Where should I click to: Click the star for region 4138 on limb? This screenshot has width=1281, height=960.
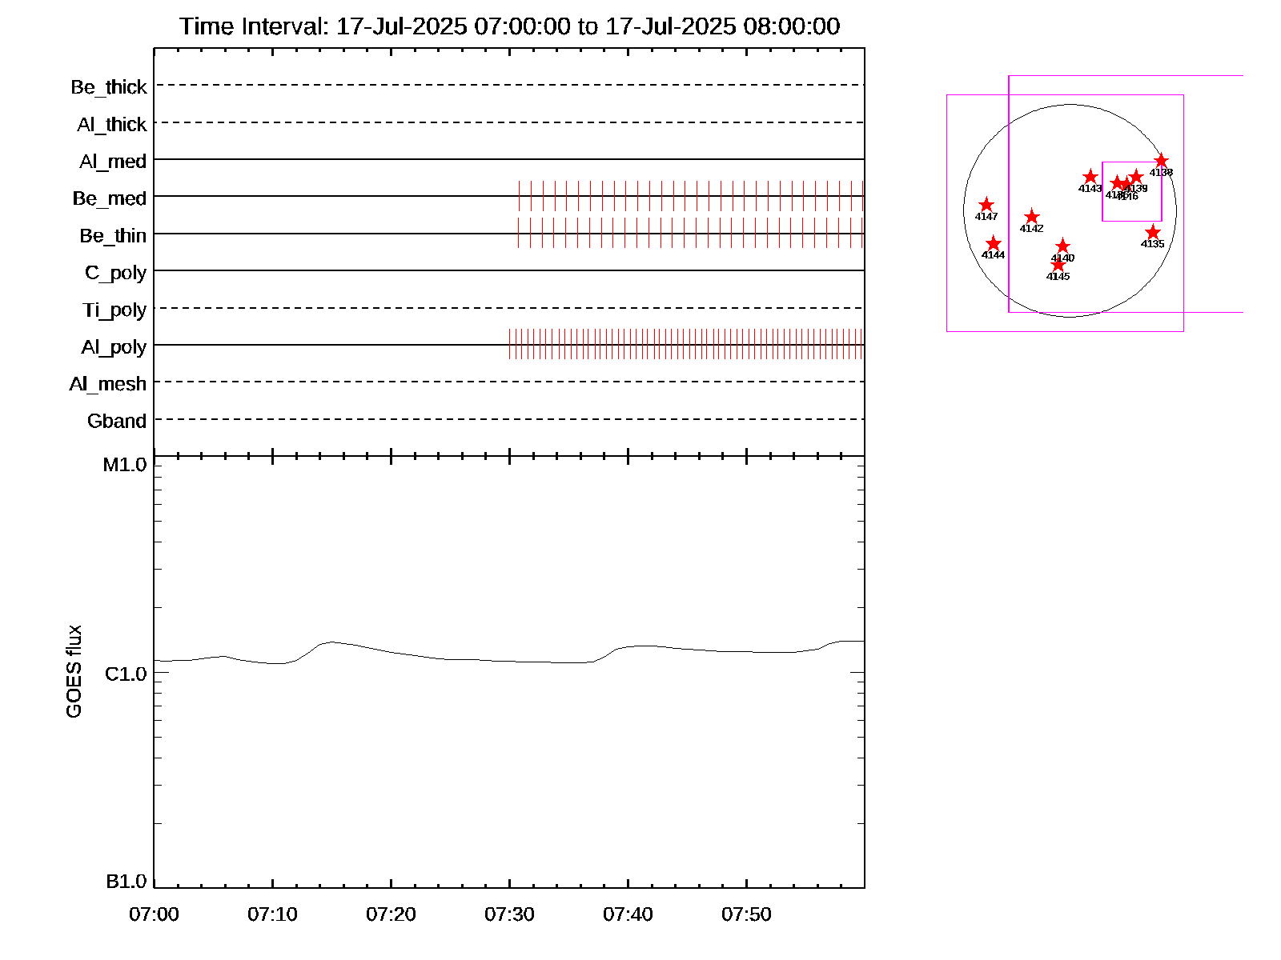pyautogui.click(x=1161, y=161)
